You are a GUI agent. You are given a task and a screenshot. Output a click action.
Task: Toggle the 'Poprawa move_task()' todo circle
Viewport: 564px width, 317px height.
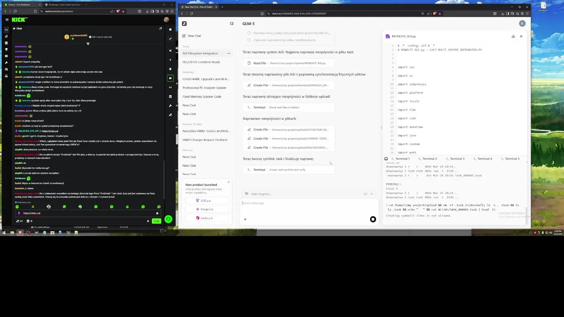(249, 33)
